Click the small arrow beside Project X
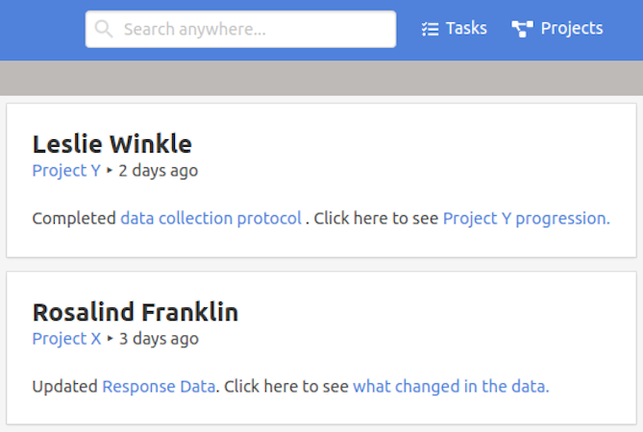Image resolution: width=643 pixels, height=432 pixels. click(110, 339)
